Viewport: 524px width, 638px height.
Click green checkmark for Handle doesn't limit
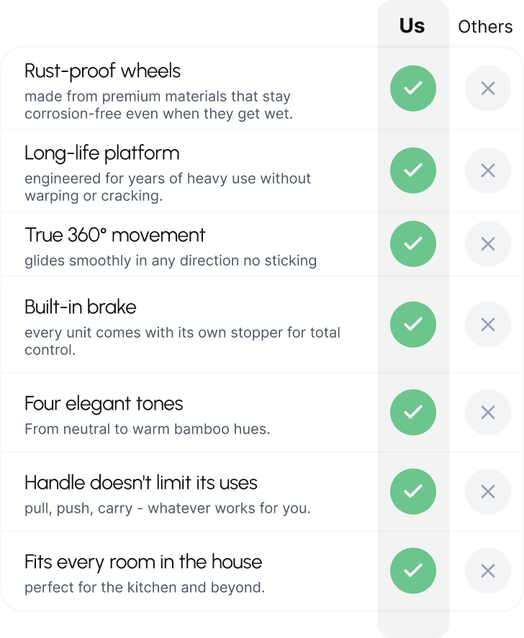tap(412, 492)
